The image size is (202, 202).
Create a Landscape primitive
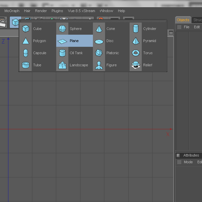(x=74, y=65)
